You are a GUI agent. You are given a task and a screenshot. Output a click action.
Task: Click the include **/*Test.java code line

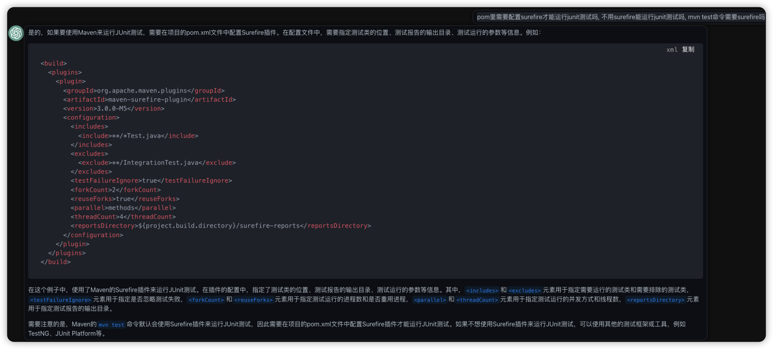[138, 136]
